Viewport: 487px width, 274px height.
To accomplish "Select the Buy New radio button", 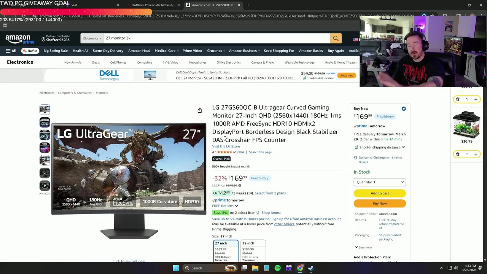I will pos(404,109).
